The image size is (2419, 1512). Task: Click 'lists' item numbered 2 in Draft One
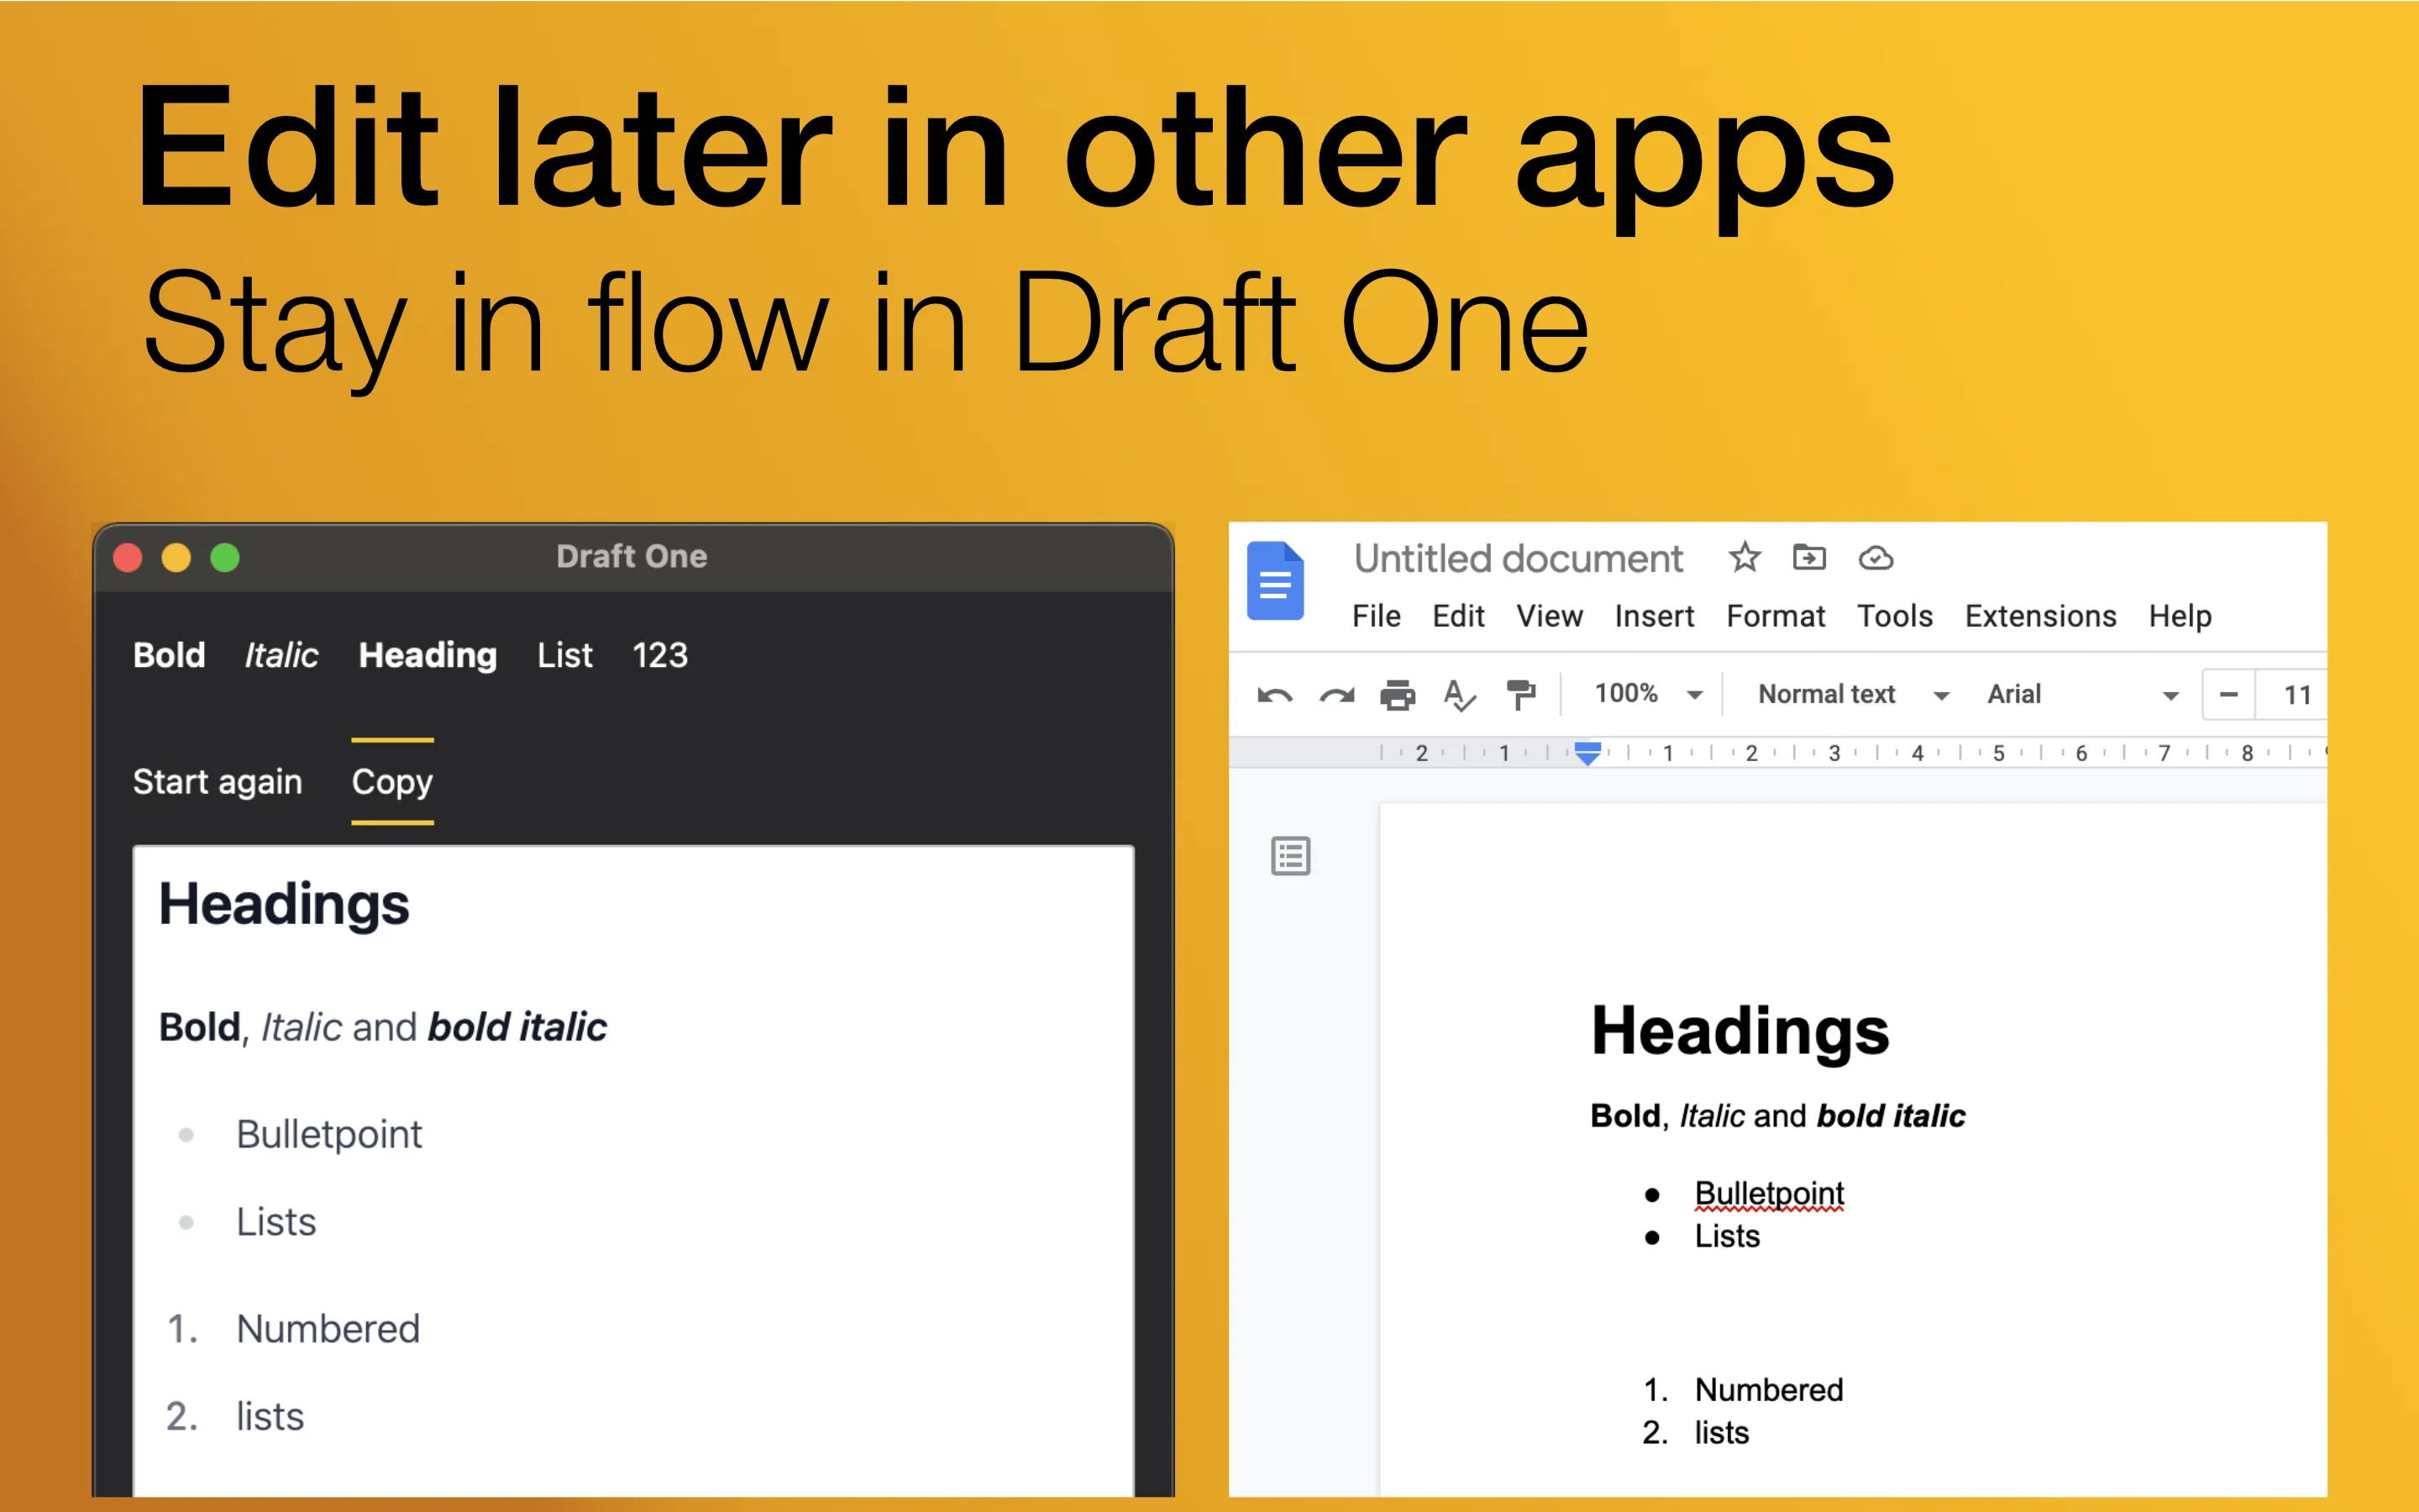coord(270,1416)
